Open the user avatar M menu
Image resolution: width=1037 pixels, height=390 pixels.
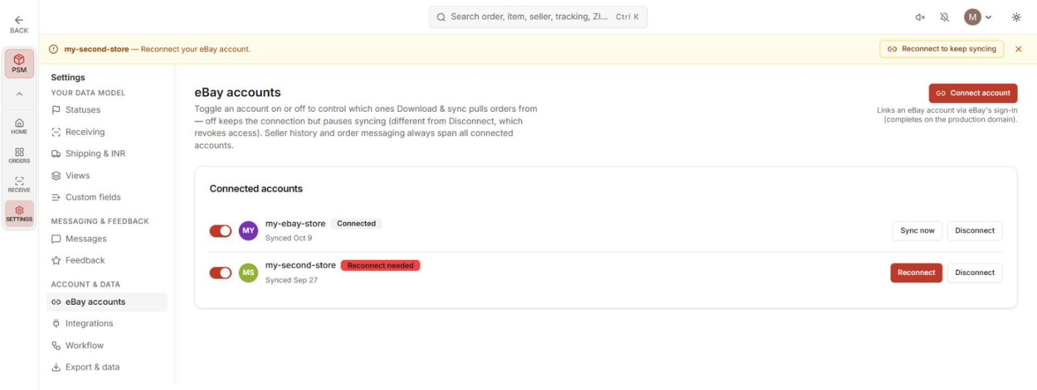(x=972, y=17)
